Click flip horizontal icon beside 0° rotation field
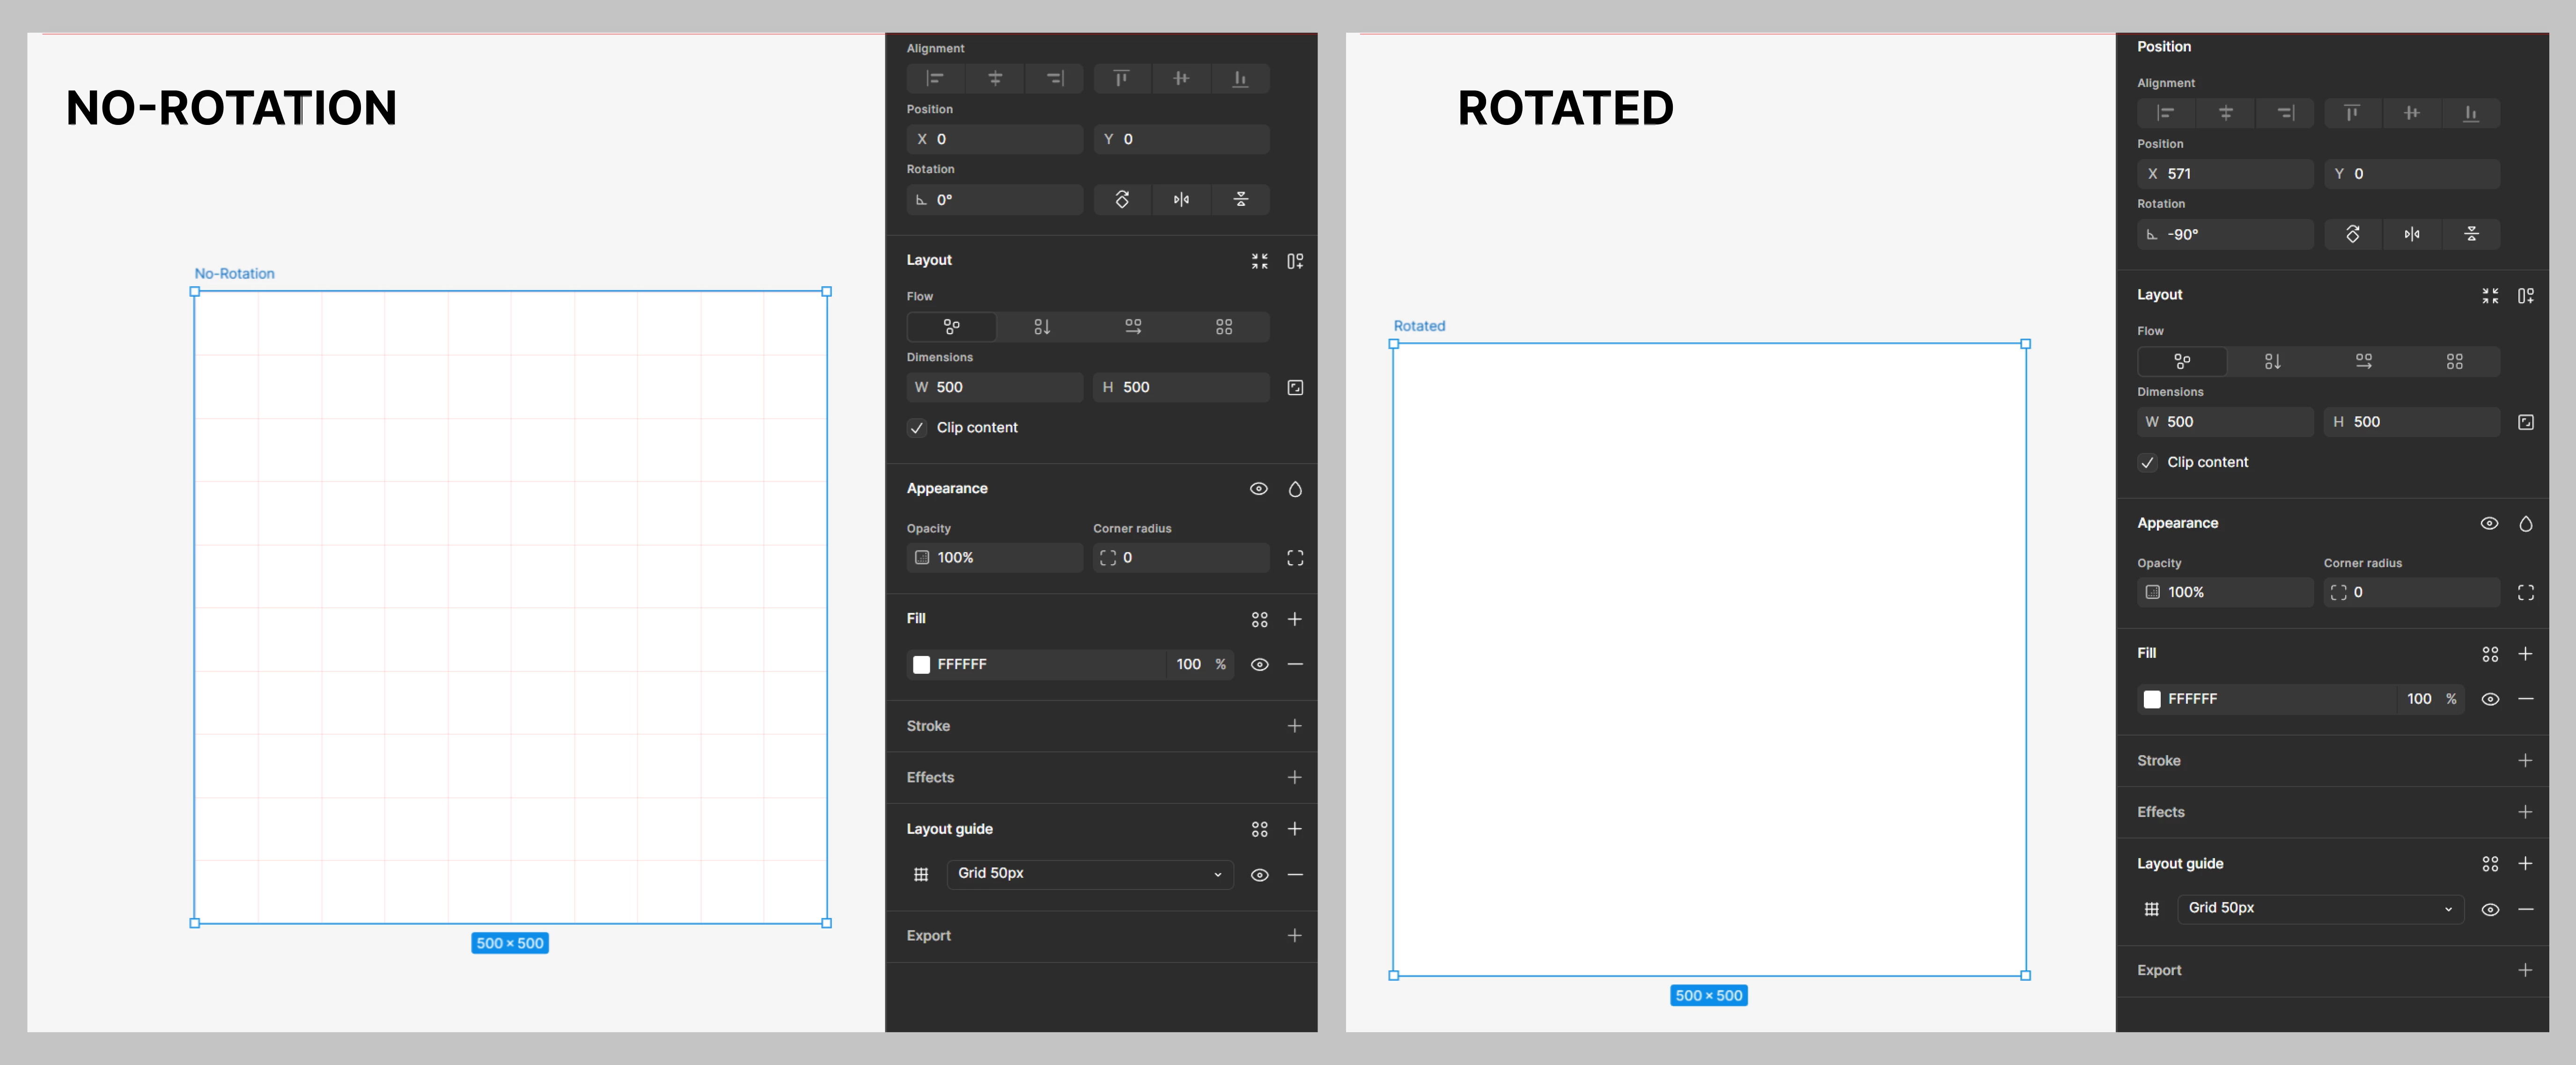This screenshot has height=1065, width=2576. coord(1181,200)
